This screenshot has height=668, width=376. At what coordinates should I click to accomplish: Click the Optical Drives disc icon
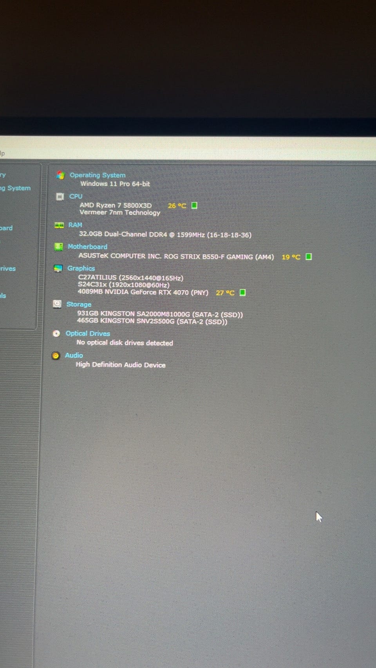tap(56, 333)
